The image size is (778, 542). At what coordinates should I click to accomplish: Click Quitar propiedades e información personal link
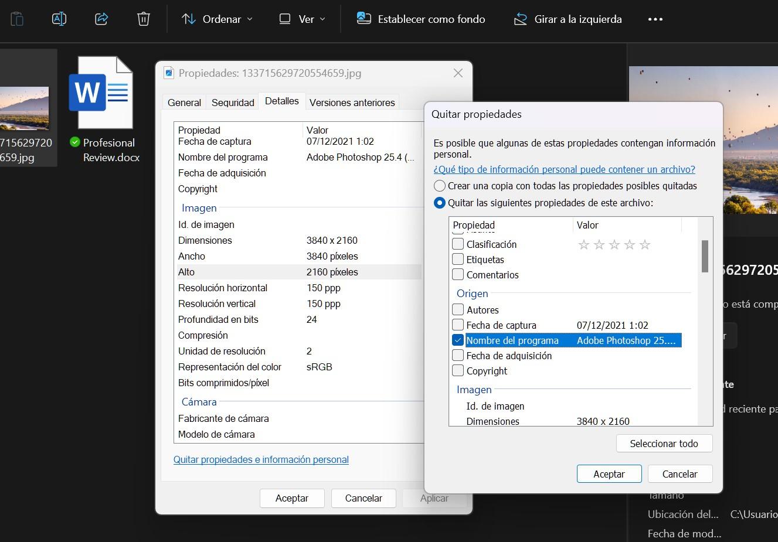pyautogui.click(x=261, y=460)
